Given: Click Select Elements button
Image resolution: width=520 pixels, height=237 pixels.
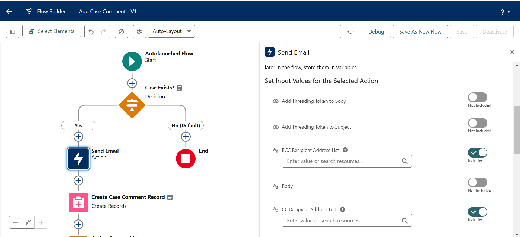Looking at the screenshot, I should coord(52,31).
